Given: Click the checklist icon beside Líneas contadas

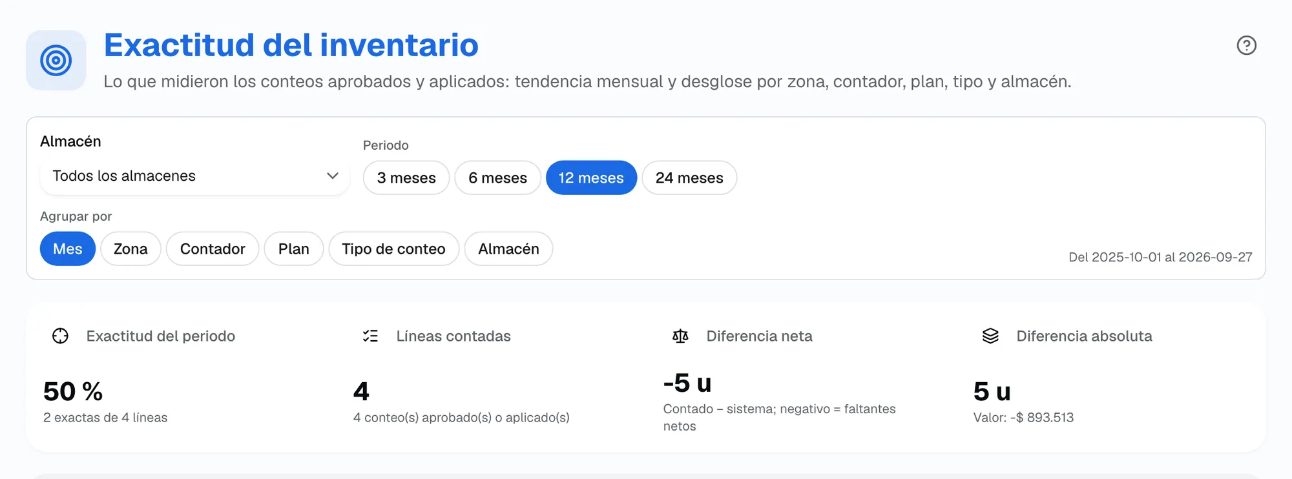Looking at the screenshot, I should [370, 336].
